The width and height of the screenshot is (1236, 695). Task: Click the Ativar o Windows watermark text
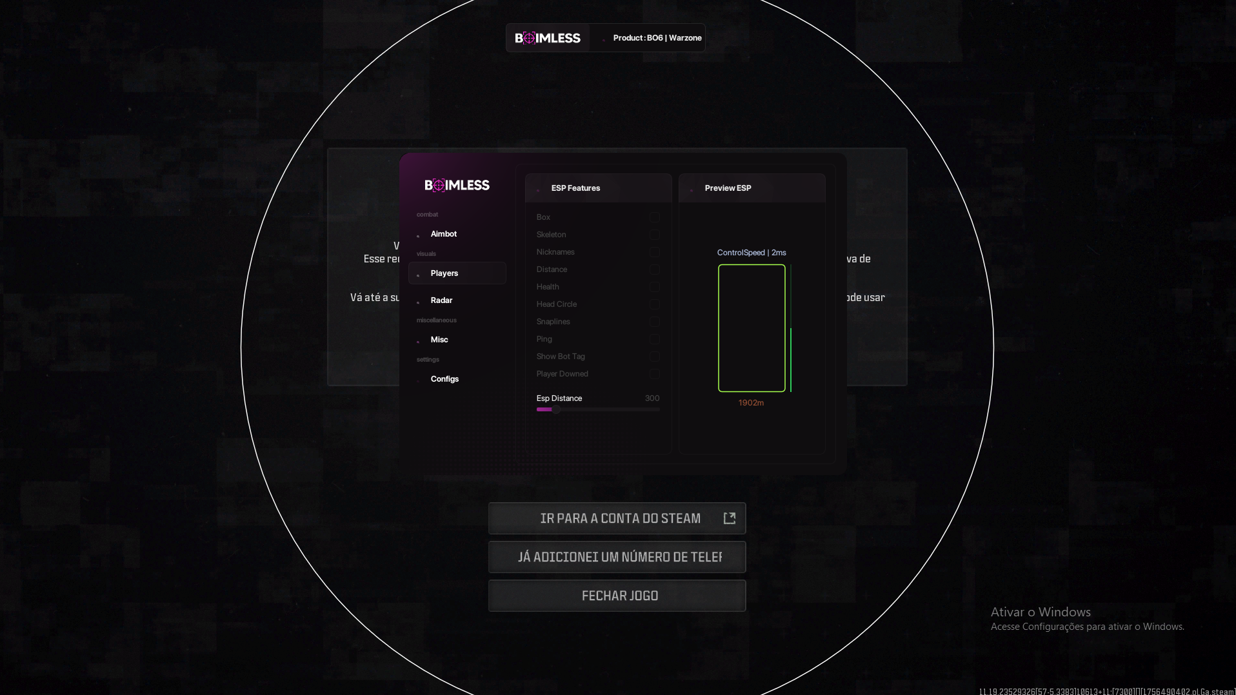(1041, 612)
